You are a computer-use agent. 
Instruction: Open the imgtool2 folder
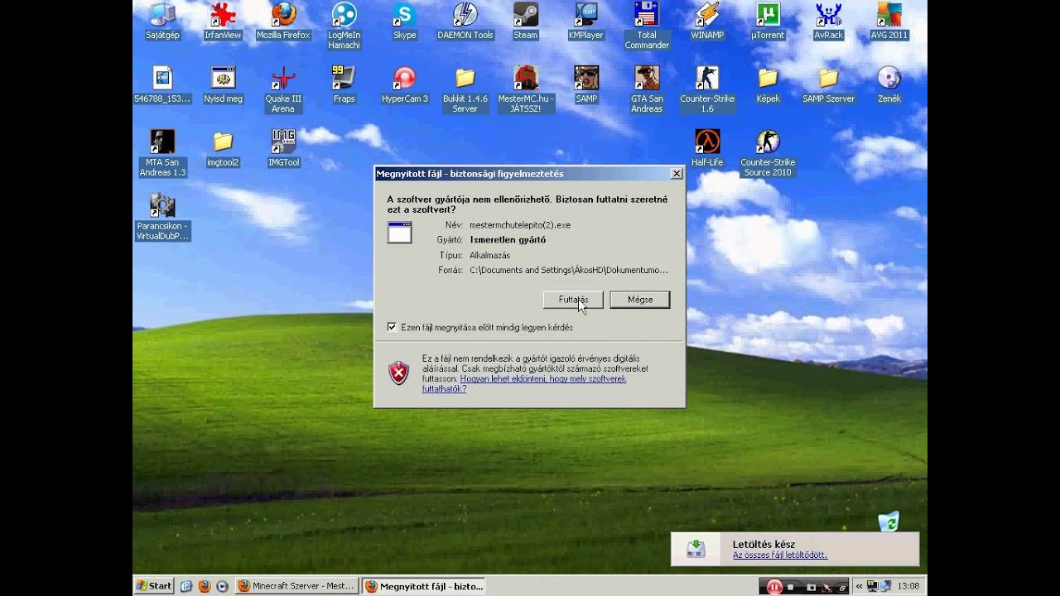click(x=223, y=148)
